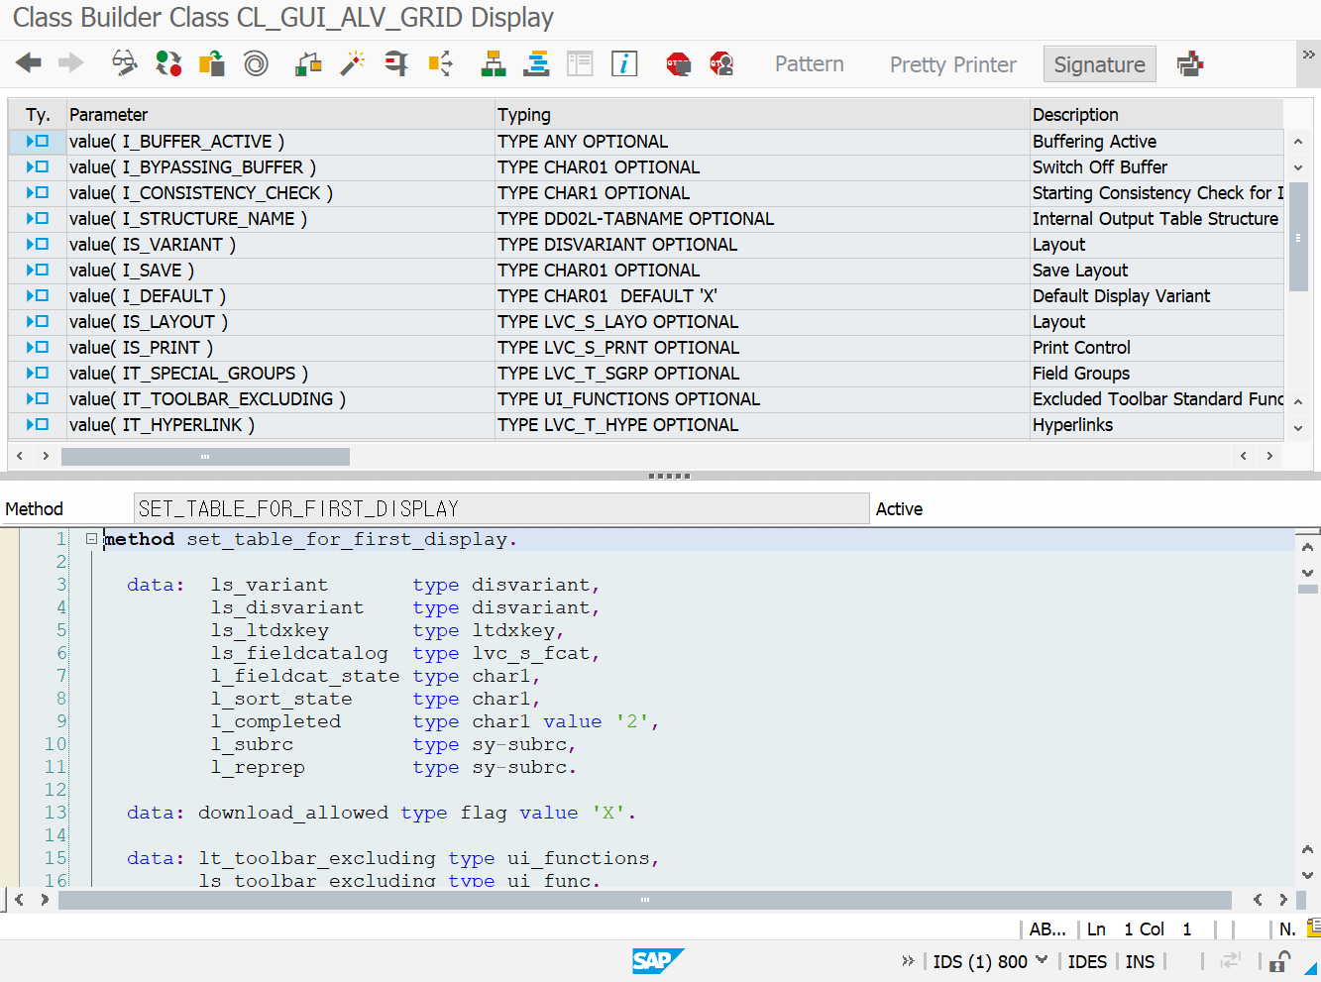Click scroll-left arrow beside signature horizontal scrollbar
The height and width of the screenshot is (982, 1321).
(x=20, y=456)
